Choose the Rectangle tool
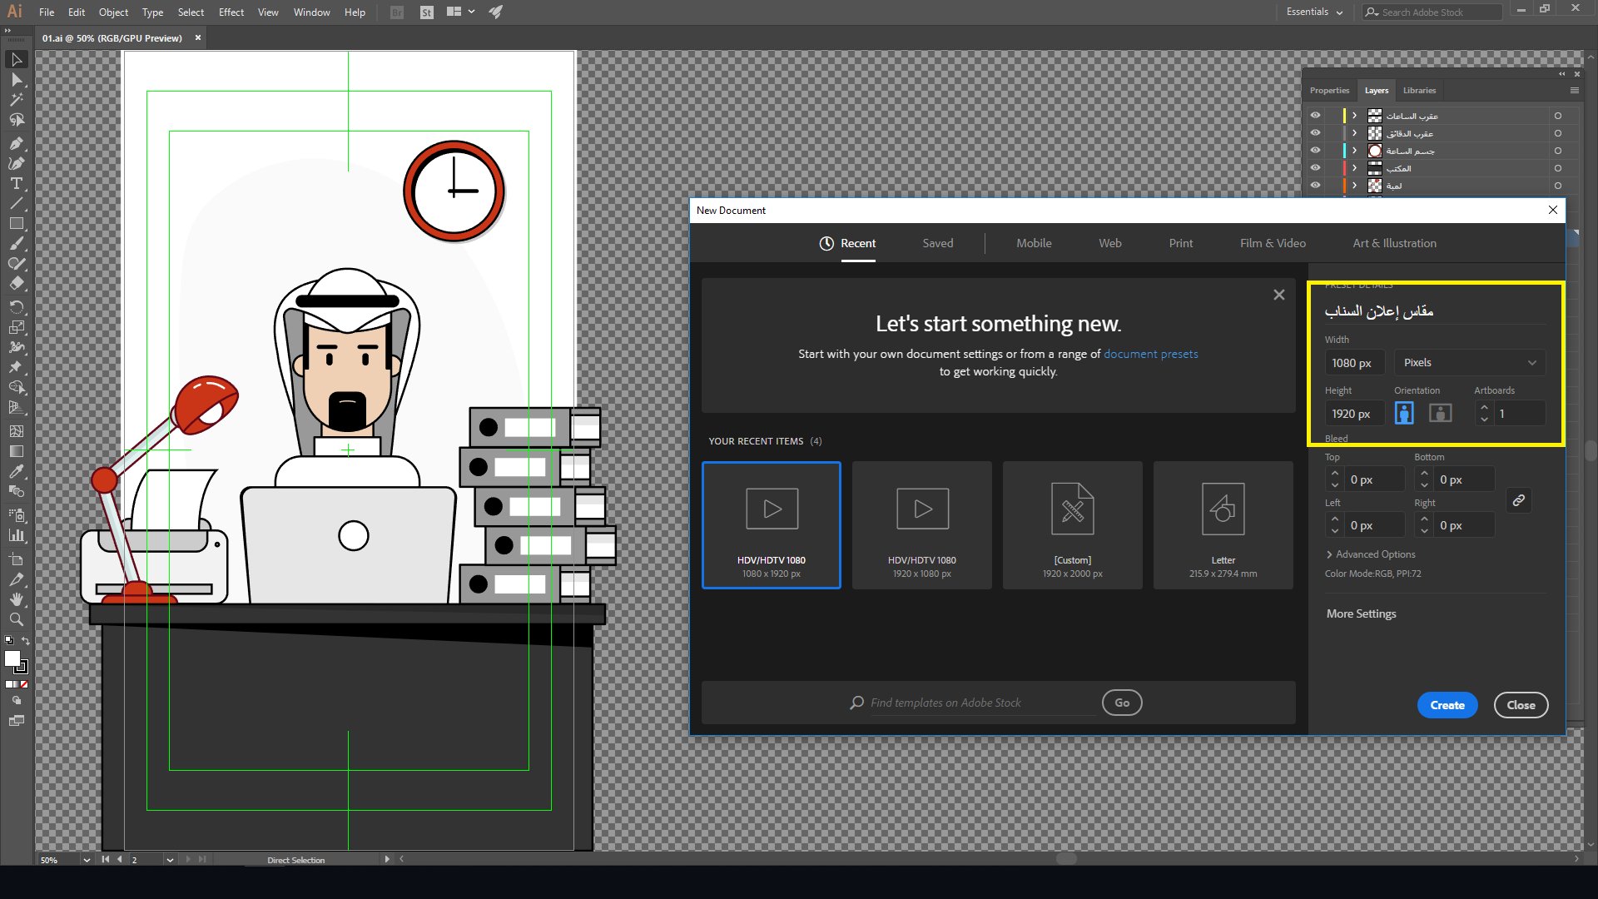 coord(16,223)
